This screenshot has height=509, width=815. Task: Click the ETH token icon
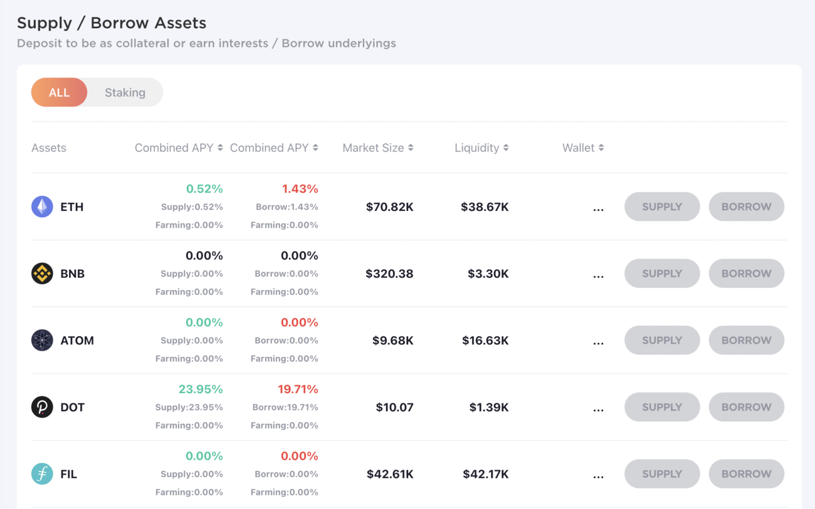(x=42, y=207)
